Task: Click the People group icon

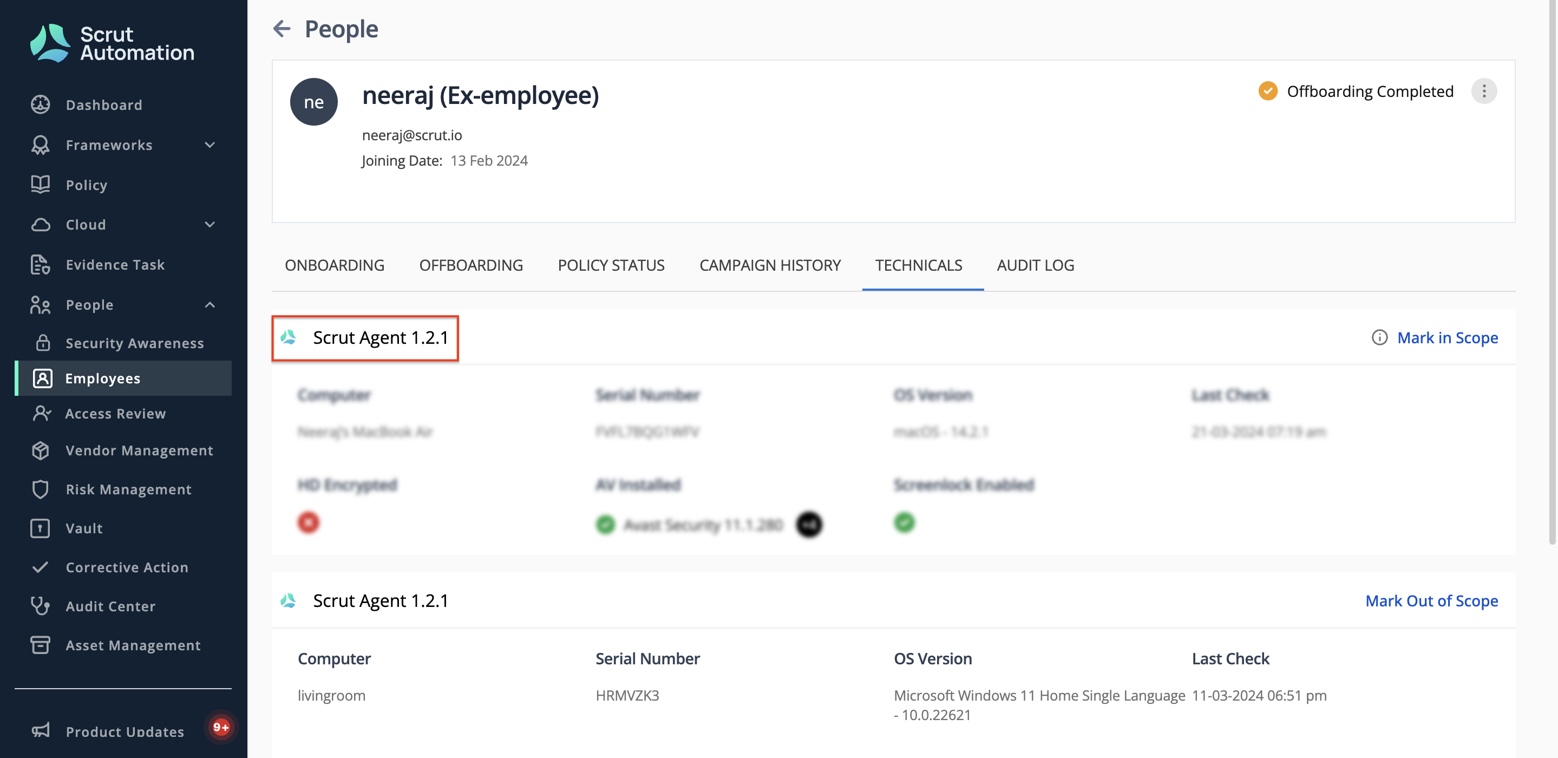Action: pyautogui.click(x=41, y=305)
